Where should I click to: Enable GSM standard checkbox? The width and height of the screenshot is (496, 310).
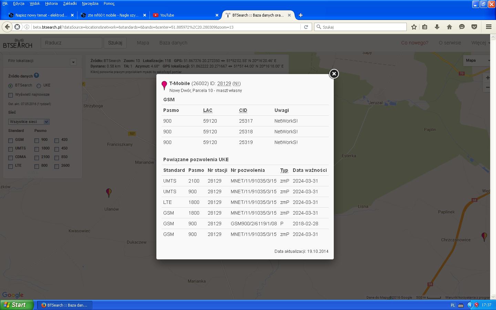point(10,141)
